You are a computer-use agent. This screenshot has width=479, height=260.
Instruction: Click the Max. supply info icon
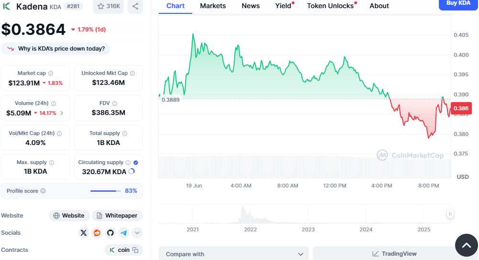(52, 163)
